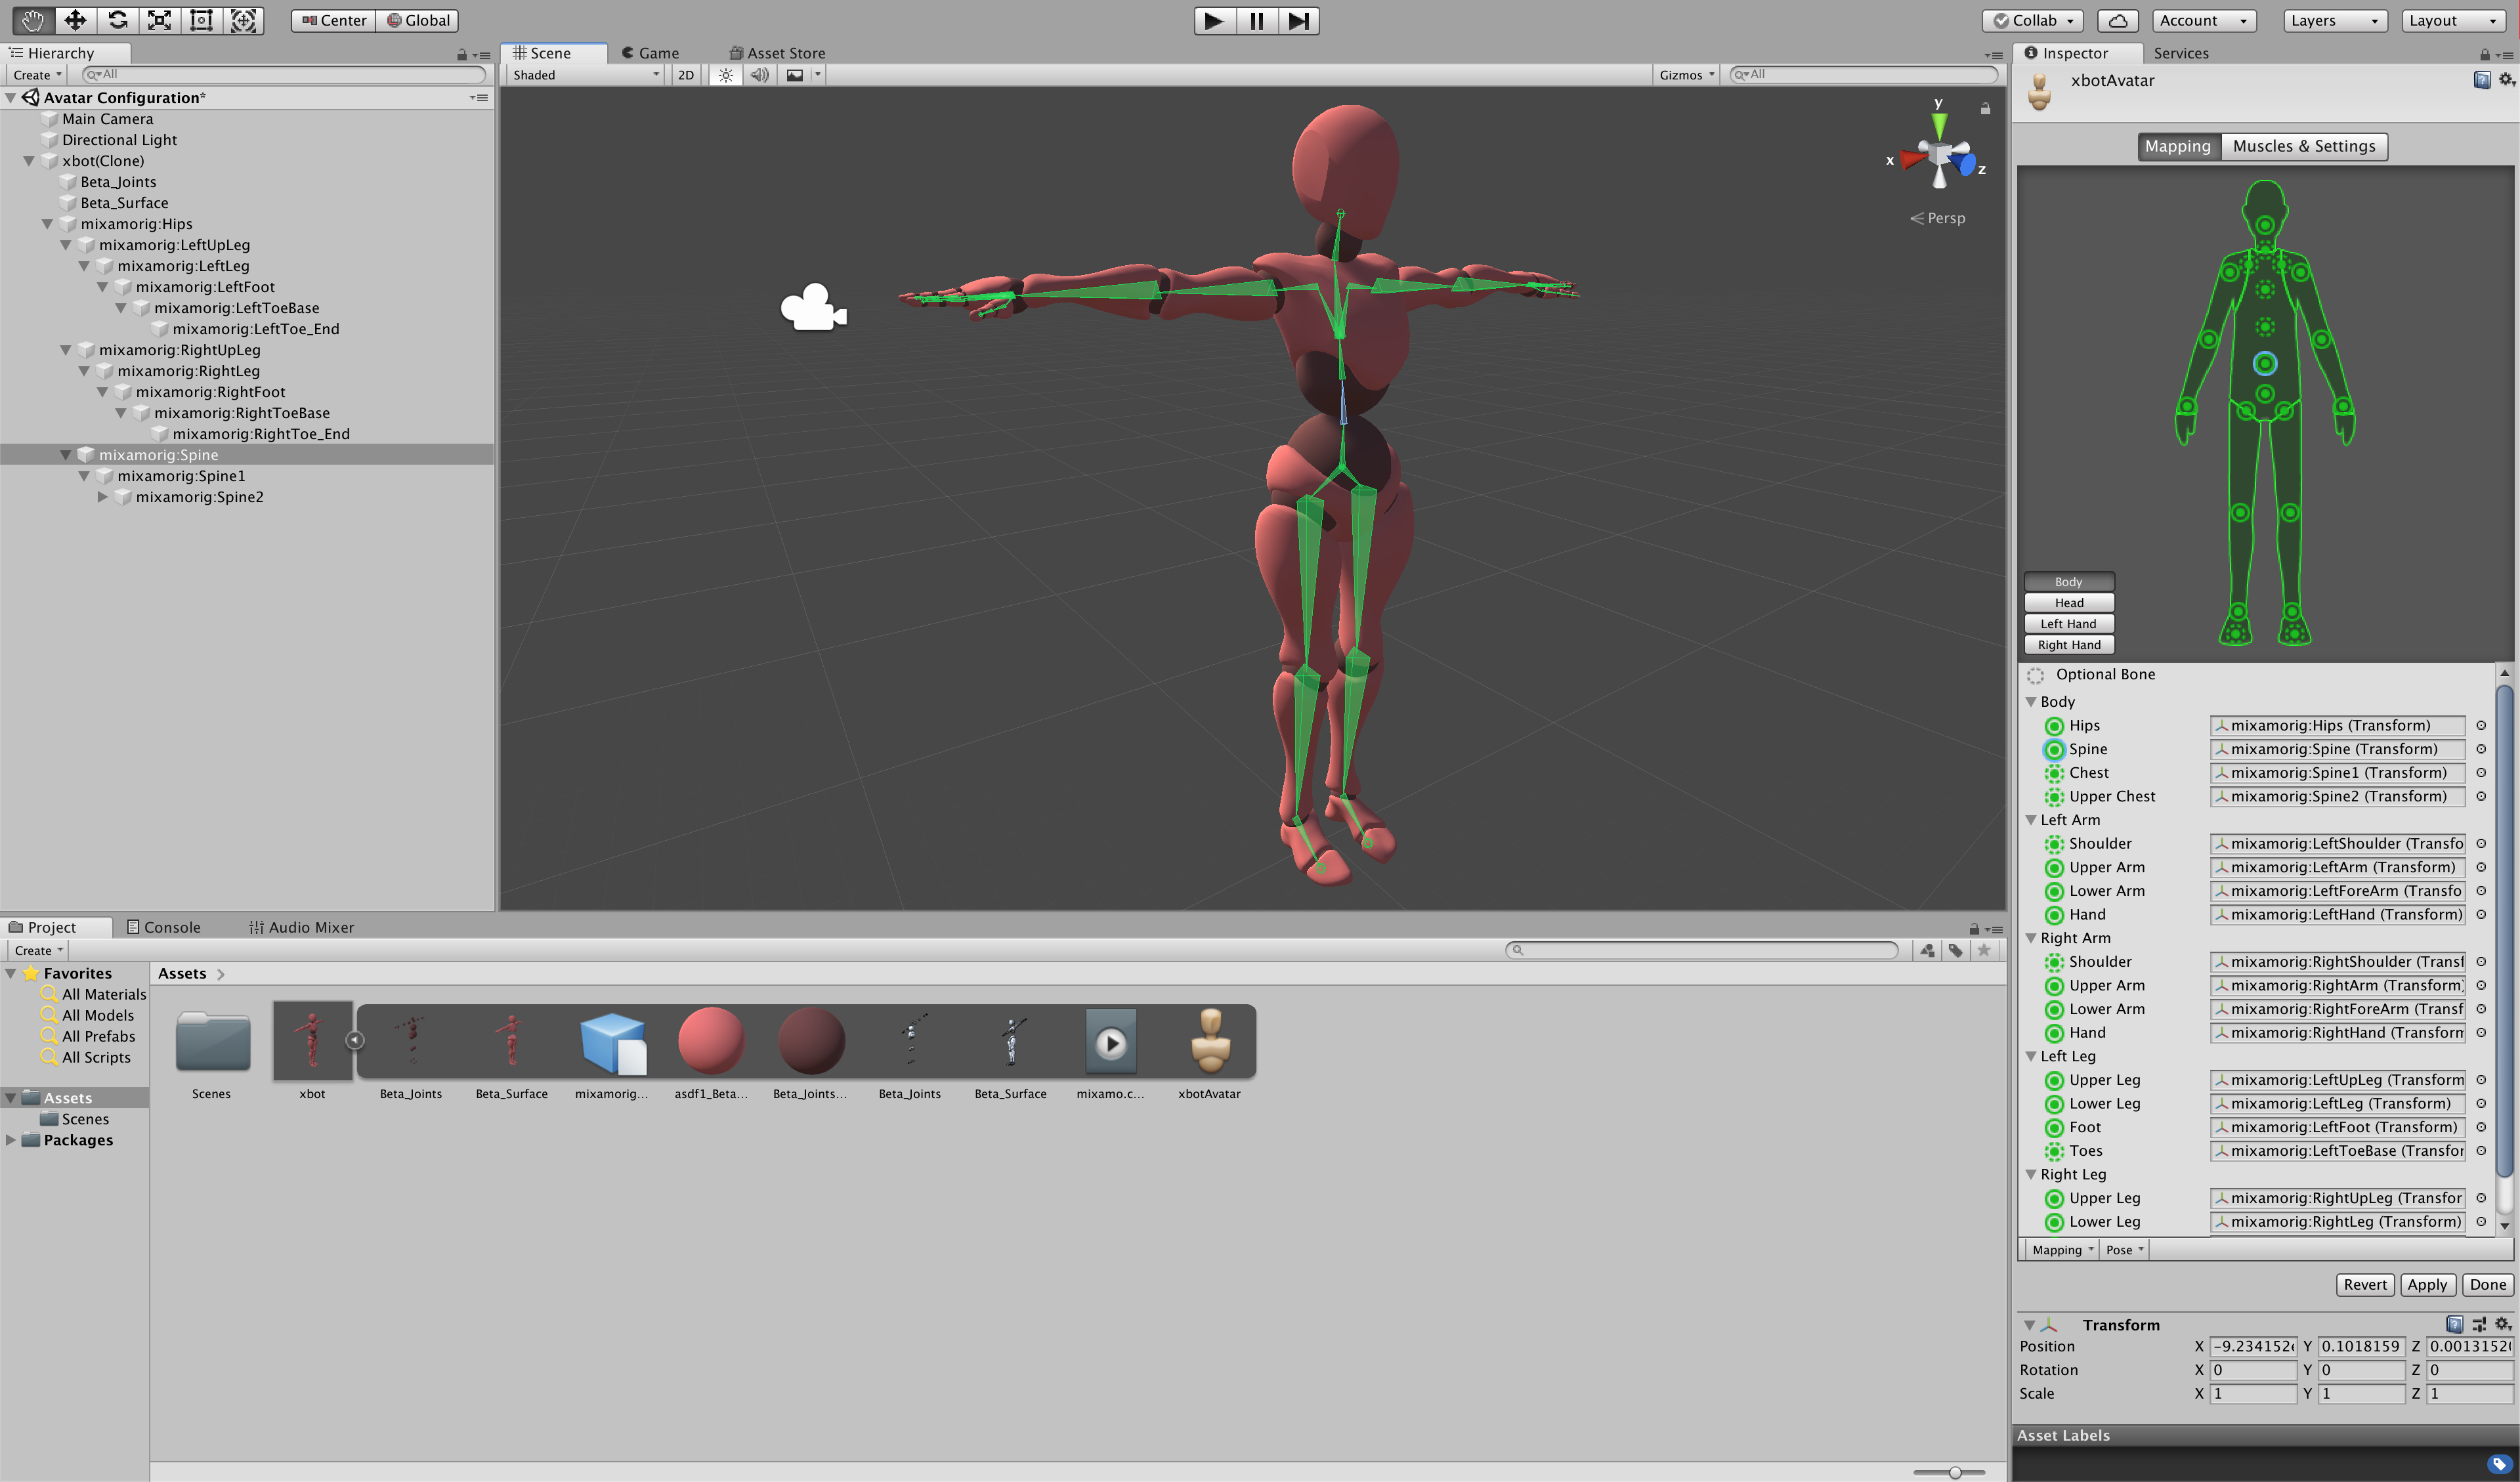Toggle 2D scene view mode
Screen dimensions: 2520x1482
point(685,75)
